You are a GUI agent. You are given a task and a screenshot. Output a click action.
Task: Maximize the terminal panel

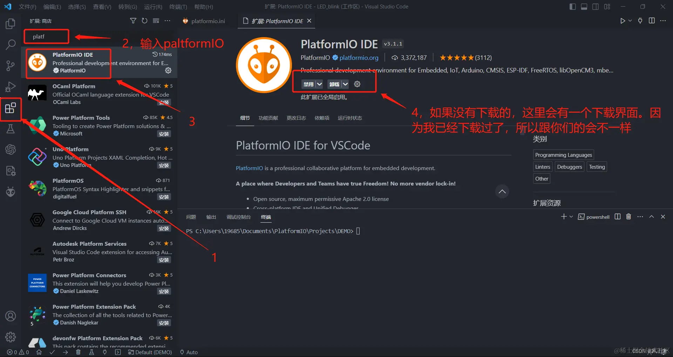click(652, 217)
